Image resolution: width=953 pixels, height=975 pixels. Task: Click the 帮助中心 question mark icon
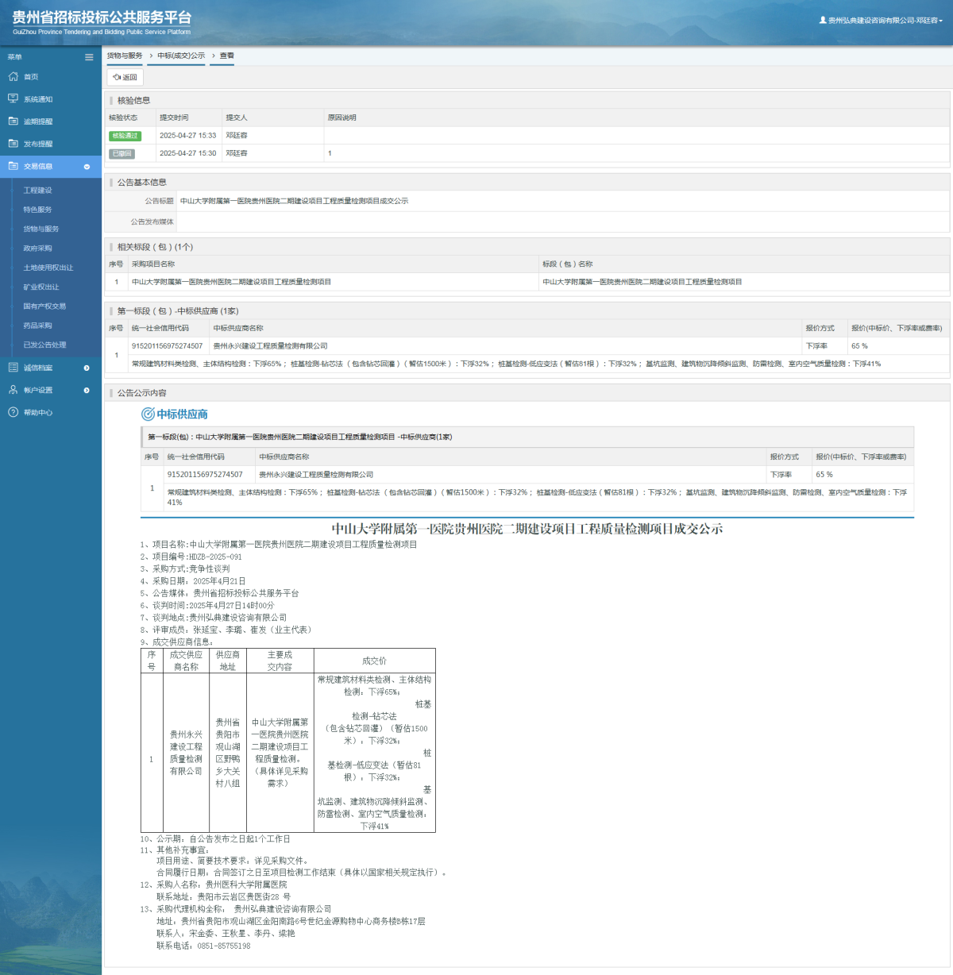click(13, 413)
